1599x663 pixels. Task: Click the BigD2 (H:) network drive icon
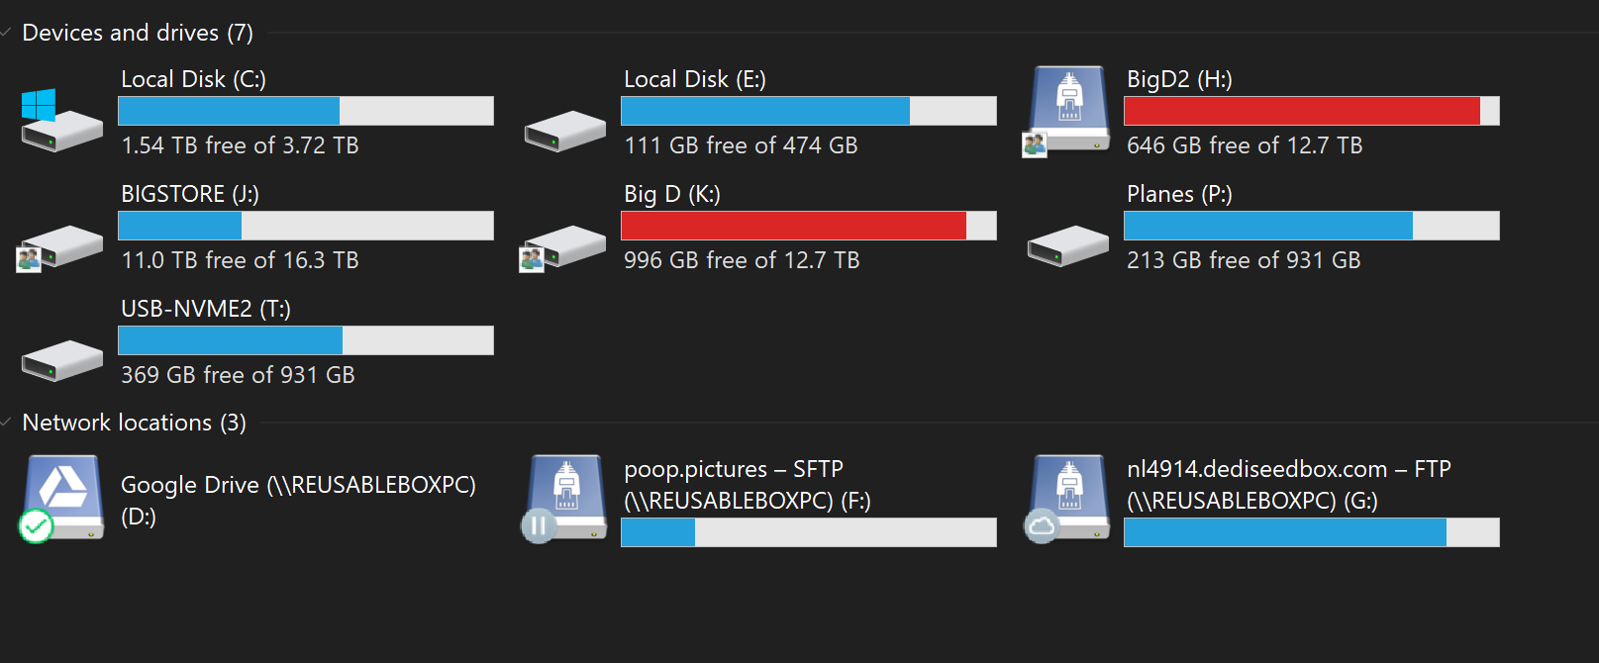(1066, 111)
